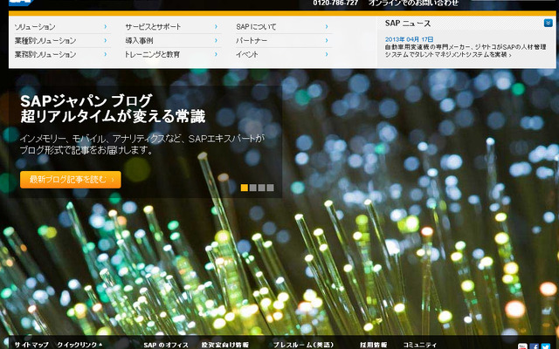Open the サイトマップ footer link
The height and width of the screenshot is (349, 559).
point(31,345)
